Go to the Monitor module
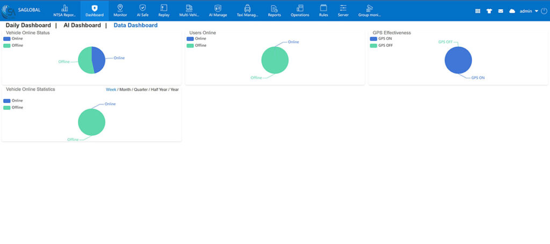The height and width of the screenshot is (244, 550). coord(120,11)
